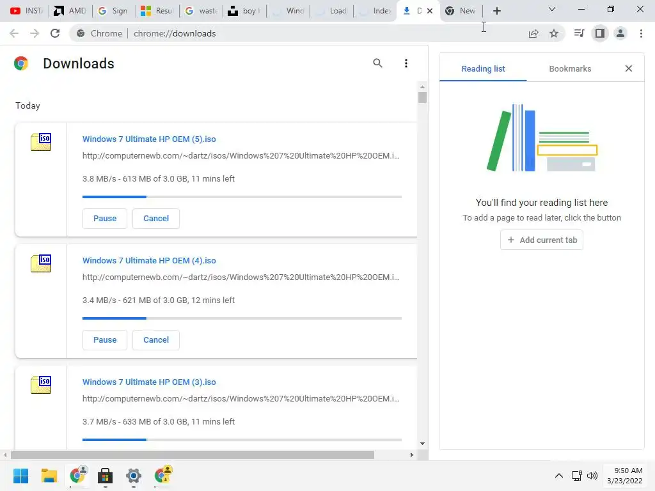Click the horizontal scrollbar right arrow
Image resolution: width=655 pixels, height=491 pixels.
point(411,455)
